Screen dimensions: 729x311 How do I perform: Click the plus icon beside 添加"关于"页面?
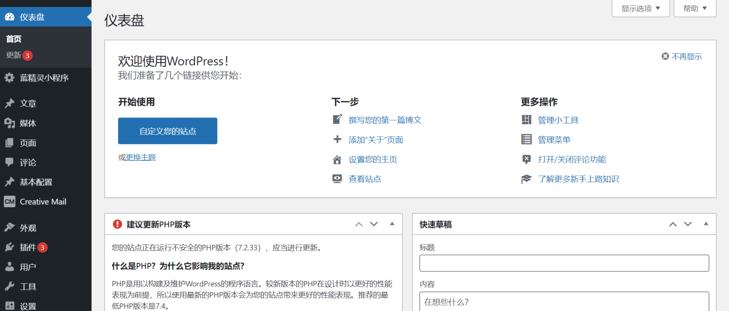click(337, 139)
